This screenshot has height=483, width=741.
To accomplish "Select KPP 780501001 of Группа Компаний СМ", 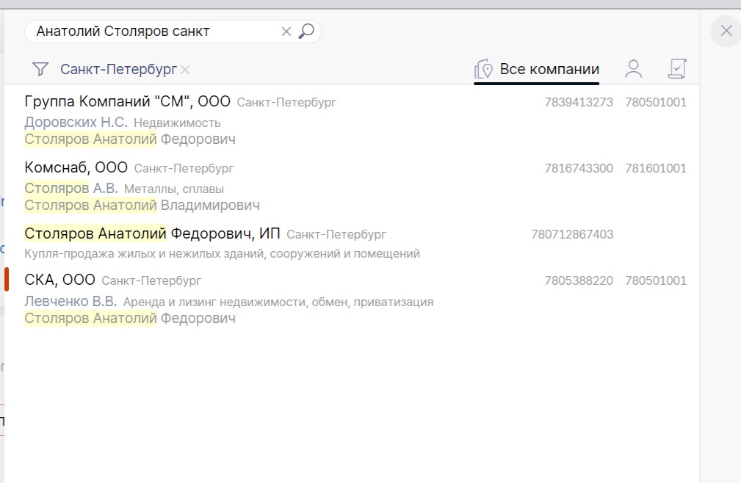I will tap(656, 102).
